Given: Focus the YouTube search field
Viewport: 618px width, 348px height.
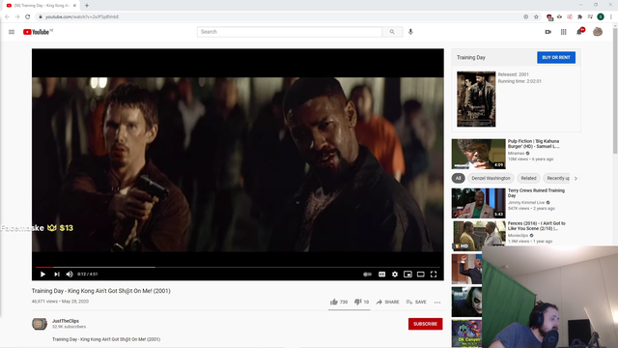Looking at the screenshot, I should [x=290, y=32].
